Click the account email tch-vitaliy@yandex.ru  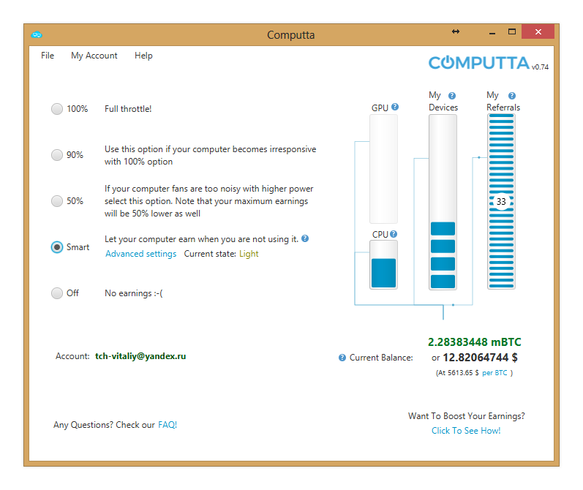coord(140,356)
